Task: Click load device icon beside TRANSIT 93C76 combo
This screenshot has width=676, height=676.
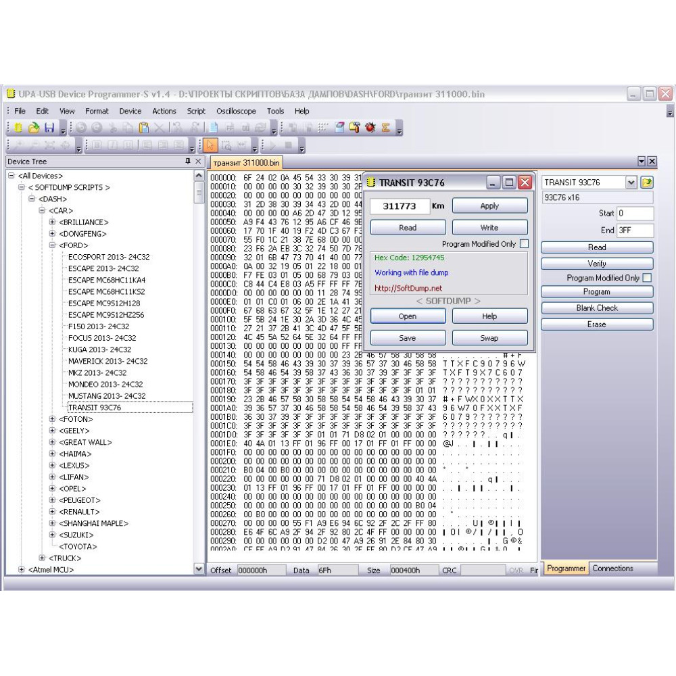Action: point(647,183)
